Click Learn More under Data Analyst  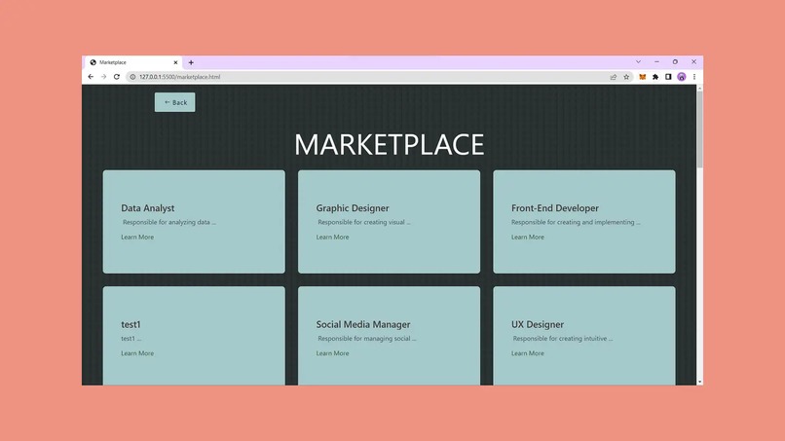click(137, 237)
